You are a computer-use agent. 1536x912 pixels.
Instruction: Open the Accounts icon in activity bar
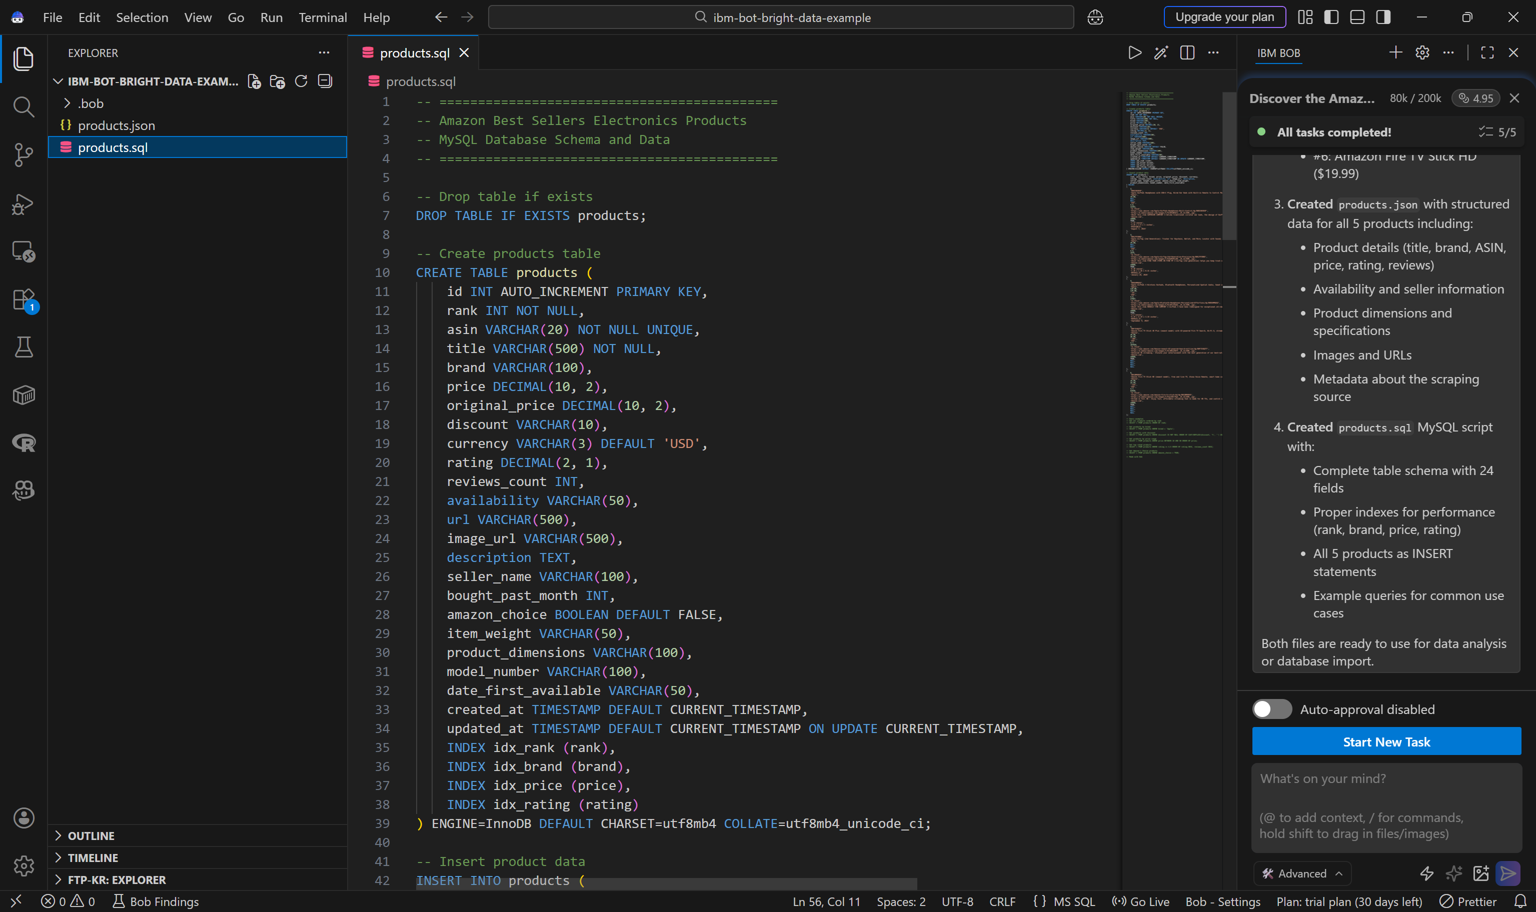24,818
